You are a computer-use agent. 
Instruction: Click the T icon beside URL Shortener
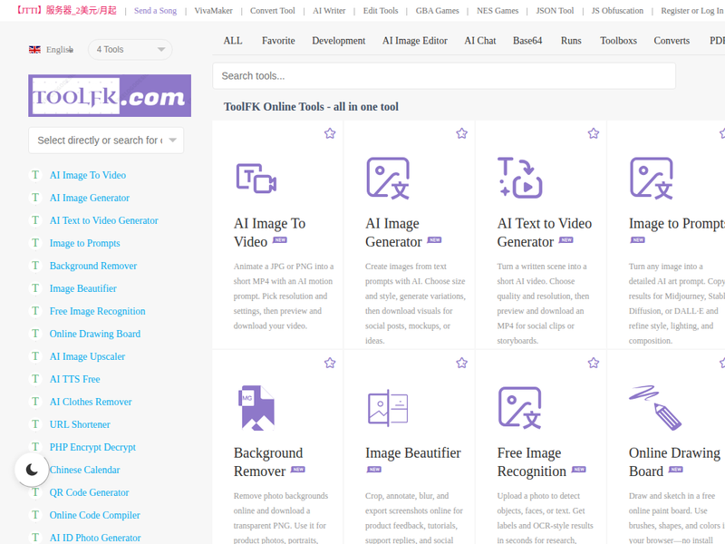point(35,424)
